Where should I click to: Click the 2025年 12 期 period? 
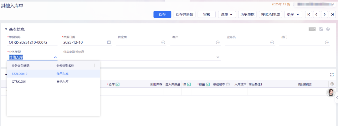click(281, 4)
